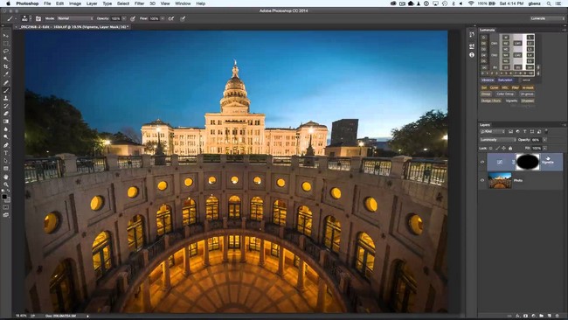
Task: Hide the Photo layer
Action: coord(482,180)
